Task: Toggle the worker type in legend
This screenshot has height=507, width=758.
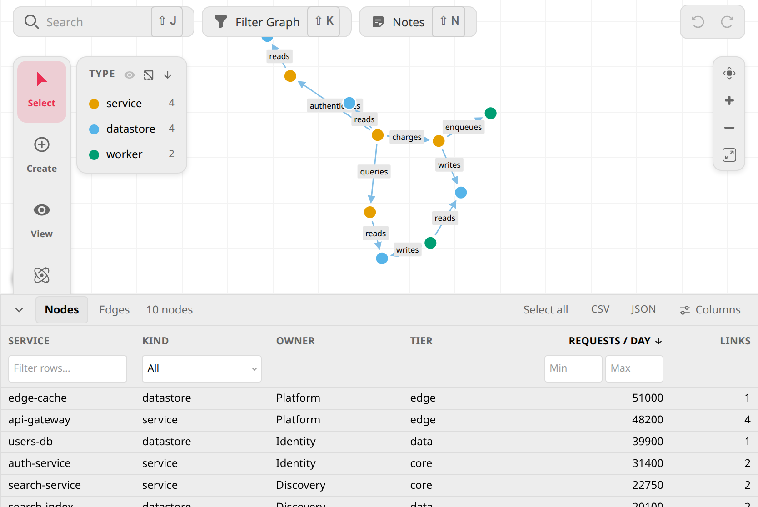Action: (132, 154)
